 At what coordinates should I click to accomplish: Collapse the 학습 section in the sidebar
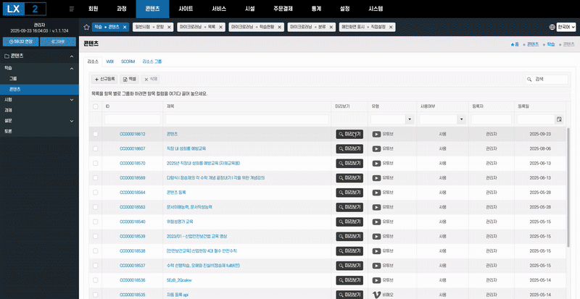coord(72,68)
